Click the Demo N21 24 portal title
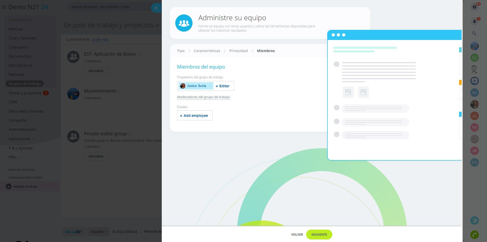487x242 pixels. 28,7
